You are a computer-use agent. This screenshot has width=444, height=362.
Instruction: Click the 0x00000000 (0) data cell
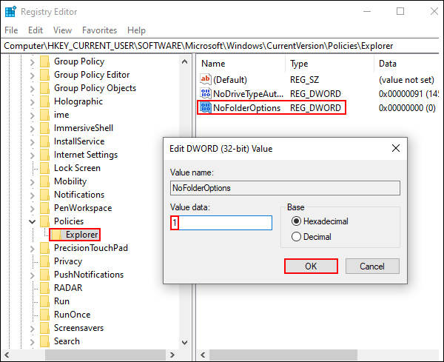coord(407,107)
